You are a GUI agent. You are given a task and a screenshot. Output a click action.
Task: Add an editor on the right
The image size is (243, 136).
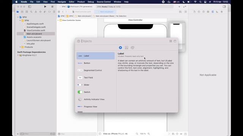[186, 12]
